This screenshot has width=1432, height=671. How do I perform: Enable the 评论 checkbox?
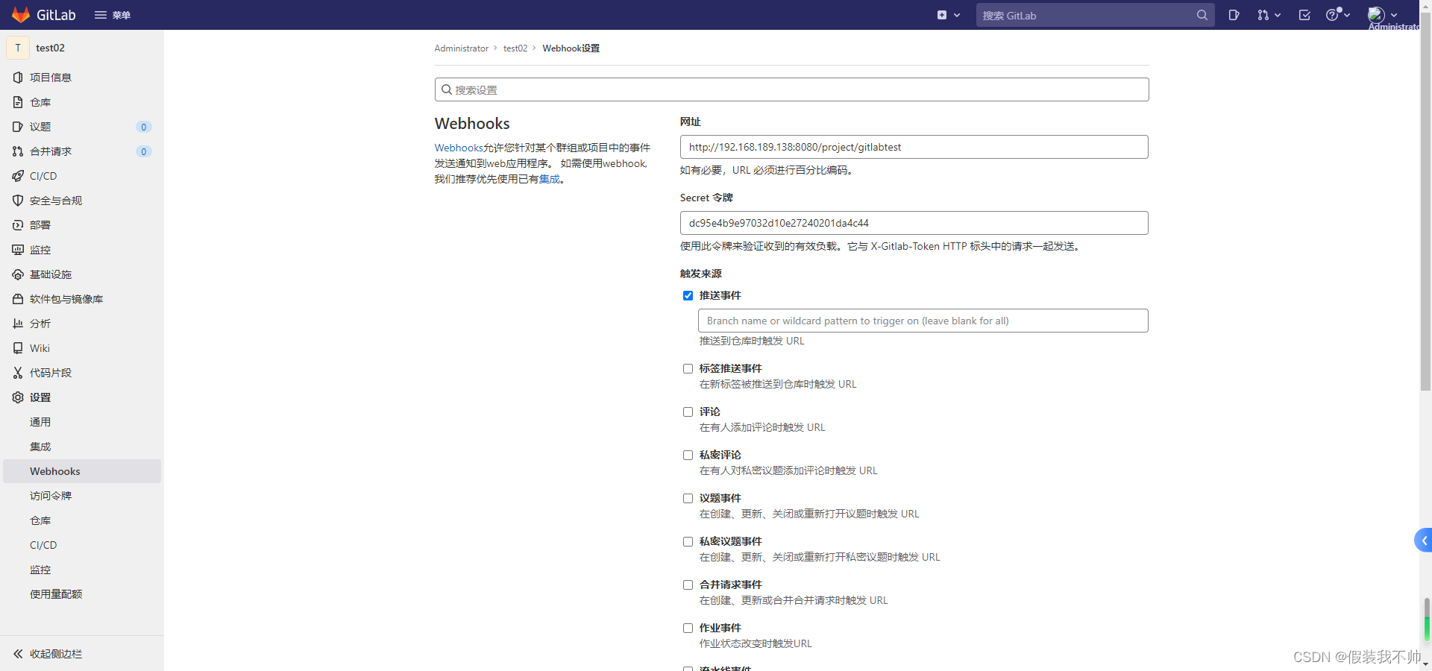tap(688, 412)
